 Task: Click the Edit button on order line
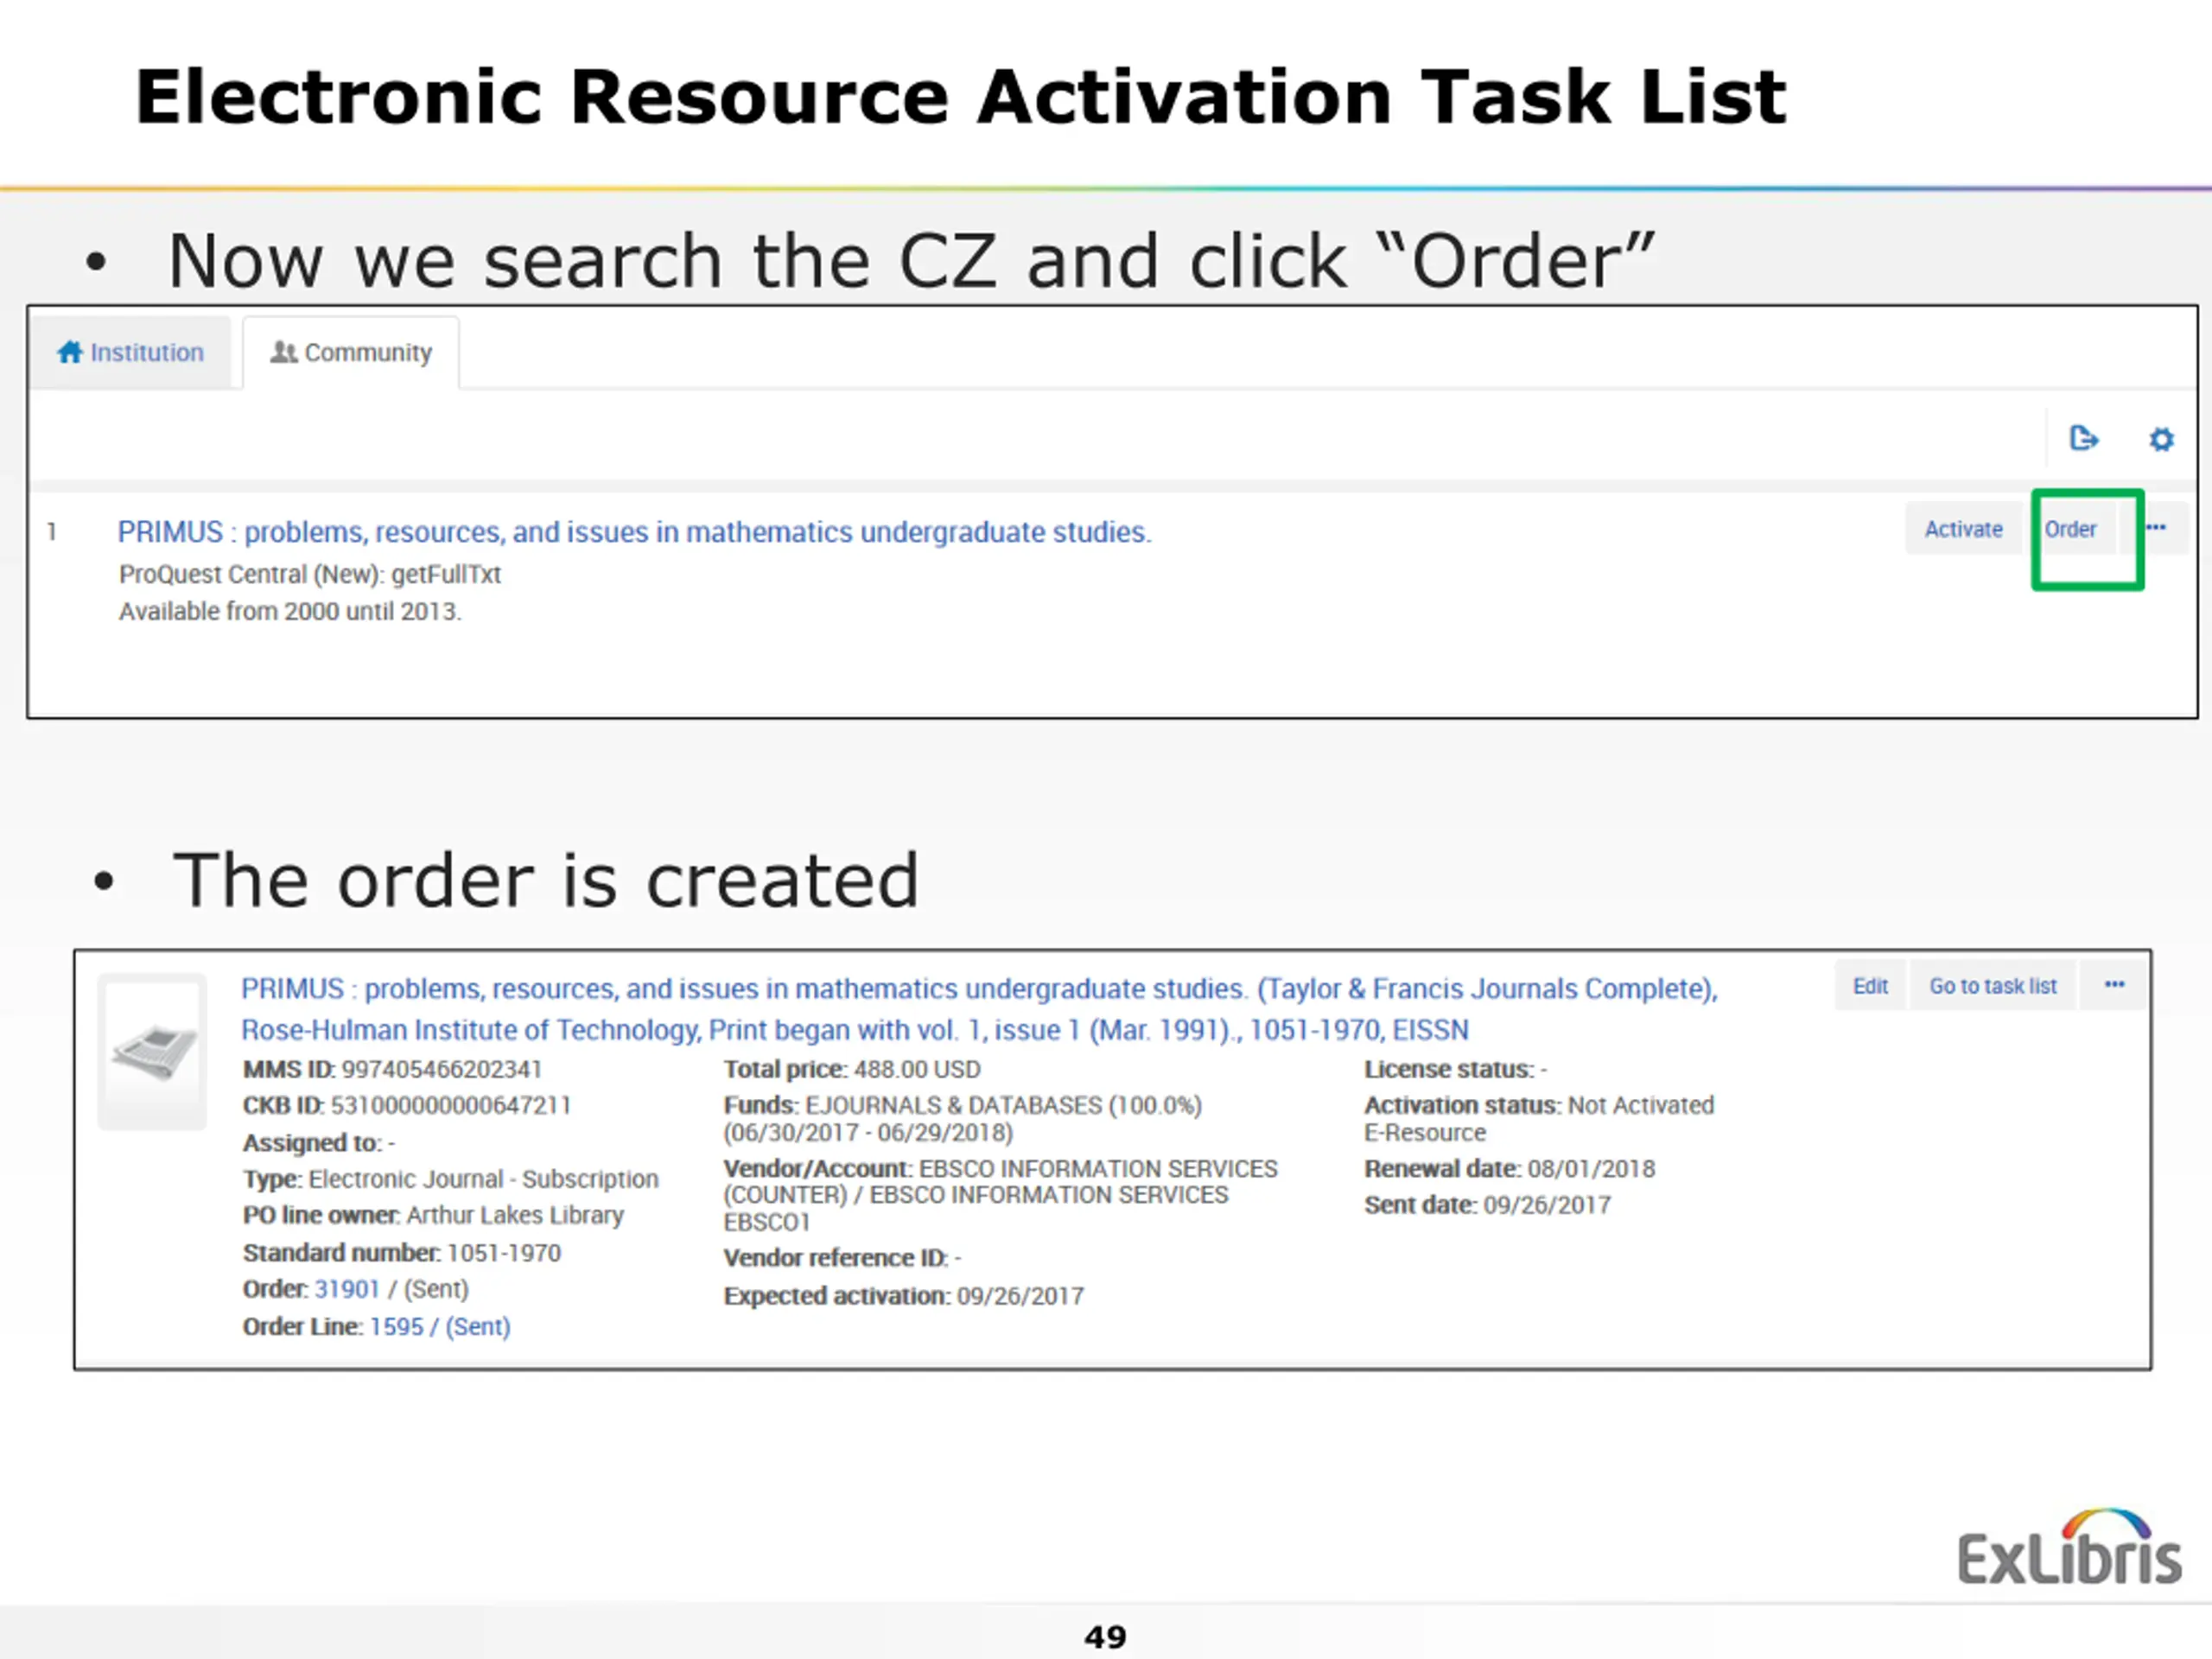pos(1870,986)
